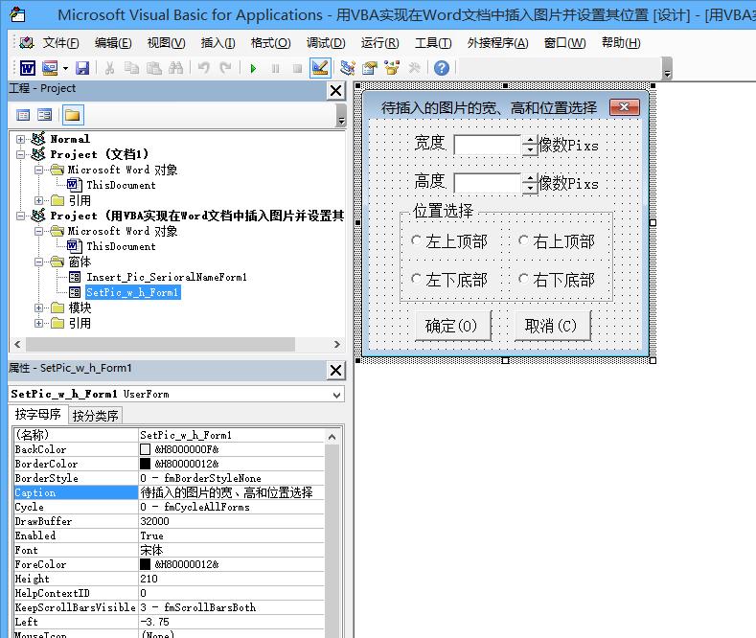Close the 工程 - Project panel
Image resolution: width=756 pixels, height=638 pixels.
point(336,91)
